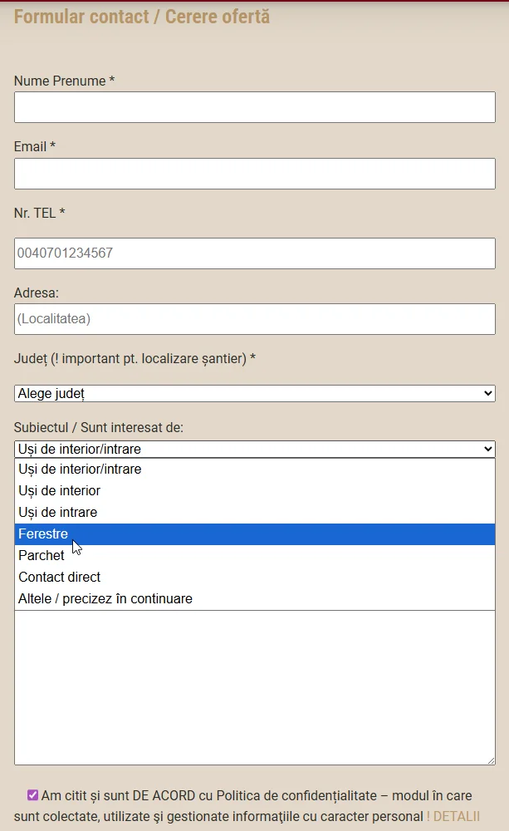Click the Nume Prenume text field
Screen dimensions: 509x831
pyautogui.click(x=254, y=107)
